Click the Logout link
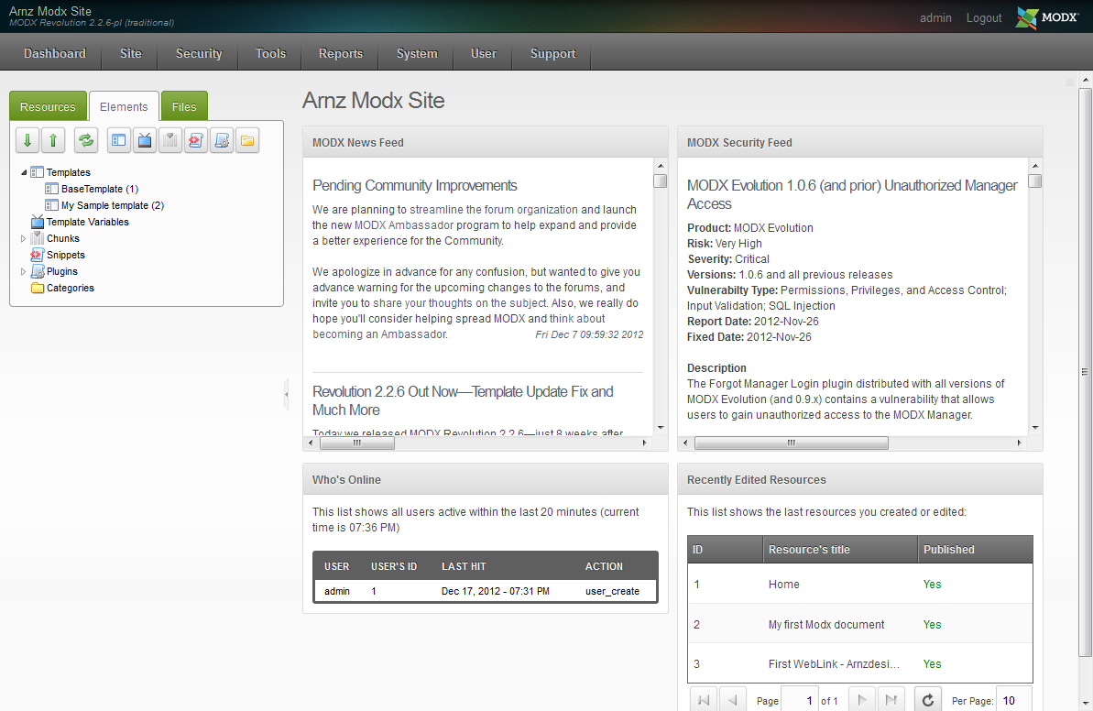 coord(984,17)
